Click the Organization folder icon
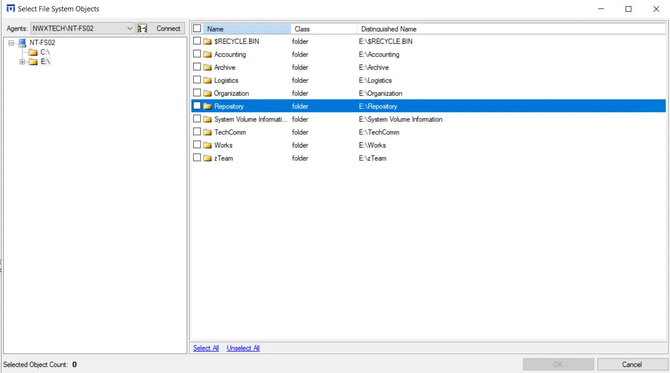670x373 pixels. click(x=207, y=93)
